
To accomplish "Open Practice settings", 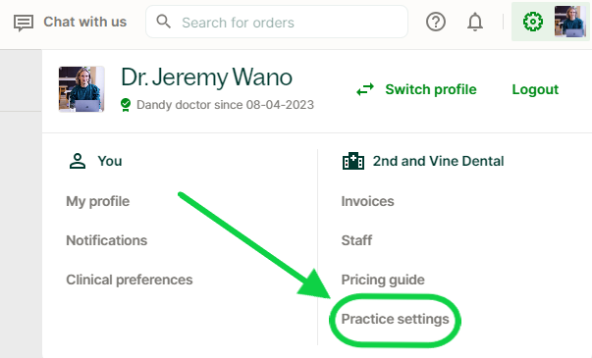I will point(395,319).
